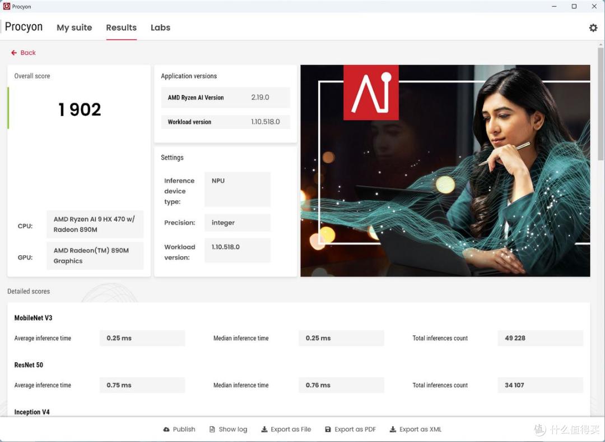
Task: Click the Procyon logo in title bar
Action: (x=7, y=6)
